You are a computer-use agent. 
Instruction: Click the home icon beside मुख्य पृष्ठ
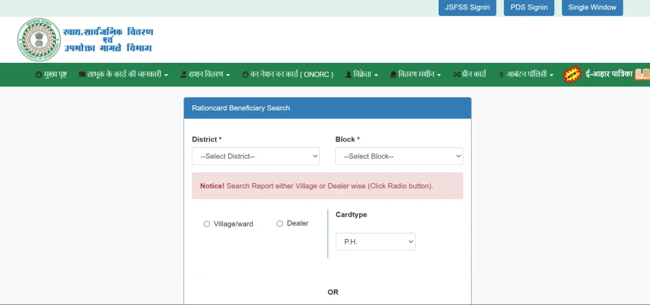[39, 75]
